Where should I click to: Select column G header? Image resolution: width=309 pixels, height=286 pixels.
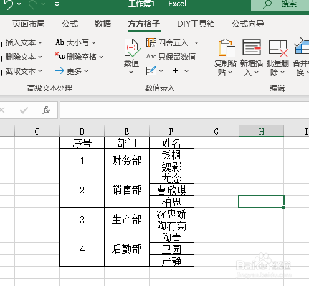[x=216, y=131]
